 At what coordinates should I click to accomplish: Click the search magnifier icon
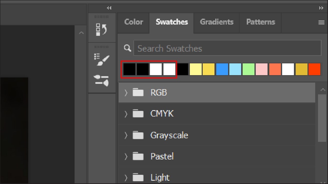[x=127, y=48]
